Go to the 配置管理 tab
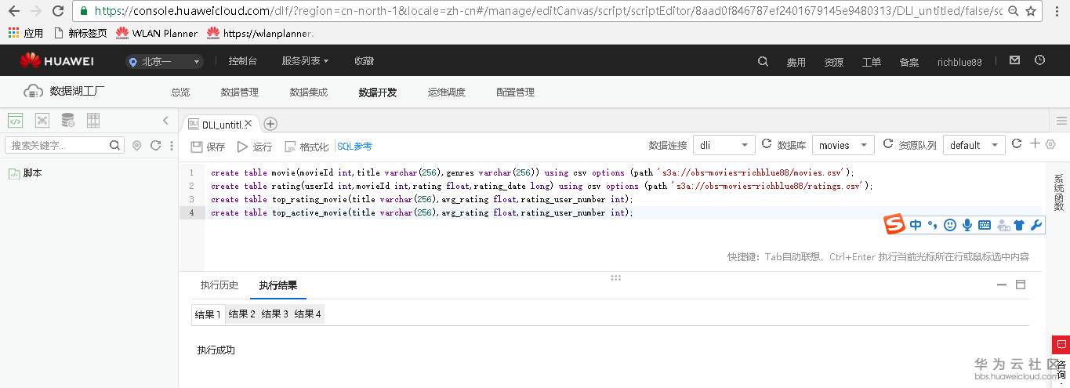Image resolution: width=1070 pixels, height=388 pixels. pyautogui.click(x=516, y=92)
